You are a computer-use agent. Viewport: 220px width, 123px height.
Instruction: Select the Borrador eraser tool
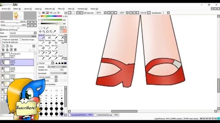pos(48,42)
